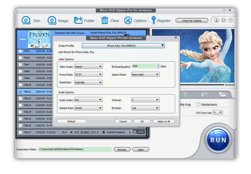
Task: Check the Title6 checkbox
Action: coord(20,58)
